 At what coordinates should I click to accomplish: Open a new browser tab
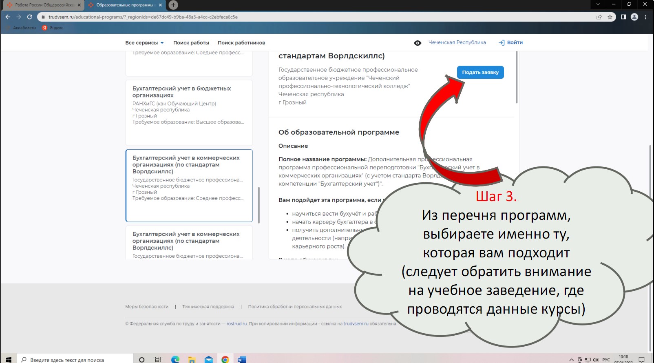coord(173,5)
